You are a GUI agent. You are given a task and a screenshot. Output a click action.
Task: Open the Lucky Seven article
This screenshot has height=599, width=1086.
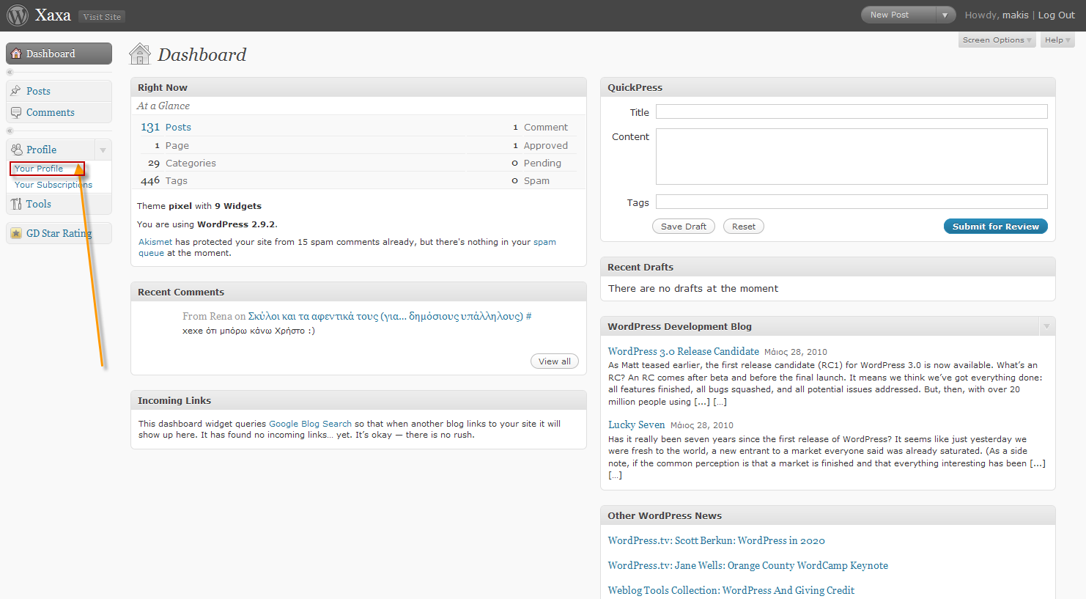636,425
